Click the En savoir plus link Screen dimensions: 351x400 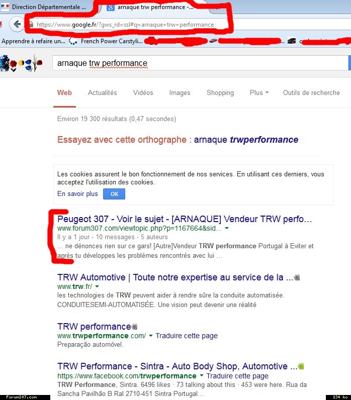pyautogui.click(x=77, y=194)
